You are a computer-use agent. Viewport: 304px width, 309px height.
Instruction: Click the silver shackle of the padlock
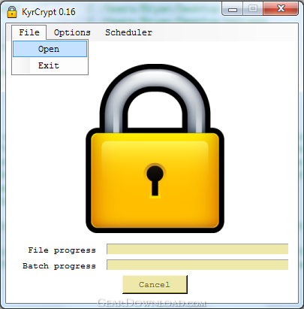pyautogui.click(x=155, y=99)
